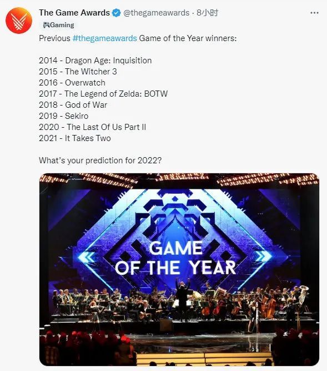Click The Game Awards display name
Viewport: 327px width, 371px height.
(74, 13)
